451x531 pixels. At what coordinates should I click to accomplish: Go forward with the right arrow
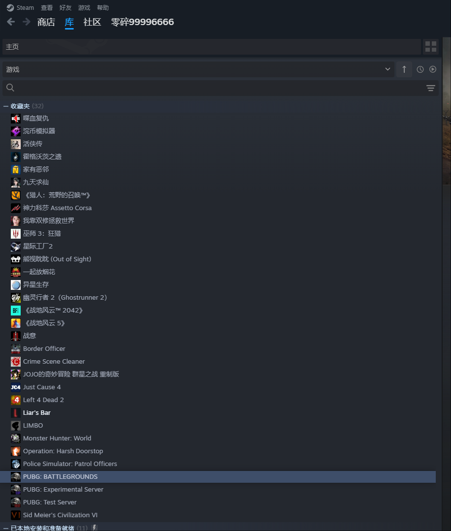27,22
